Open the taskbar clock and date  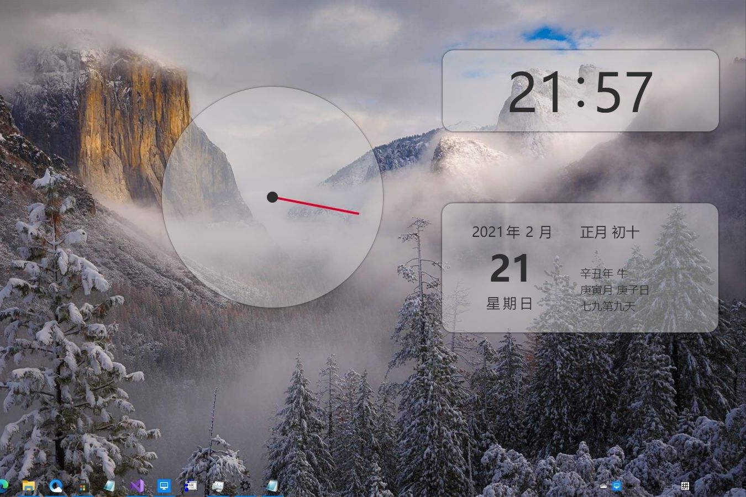click(x=716, y=486)
